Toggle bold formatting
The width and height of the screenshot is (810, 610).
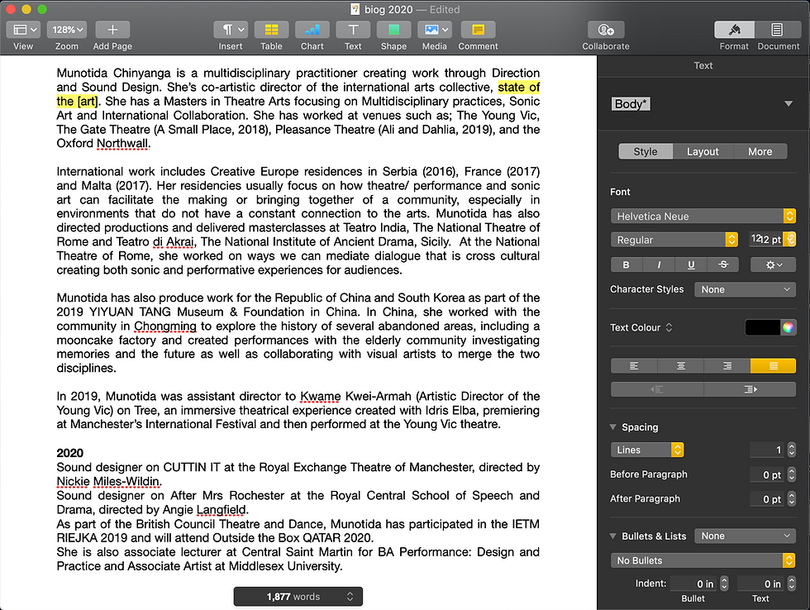pyautogui.click(x=627, y=265)
